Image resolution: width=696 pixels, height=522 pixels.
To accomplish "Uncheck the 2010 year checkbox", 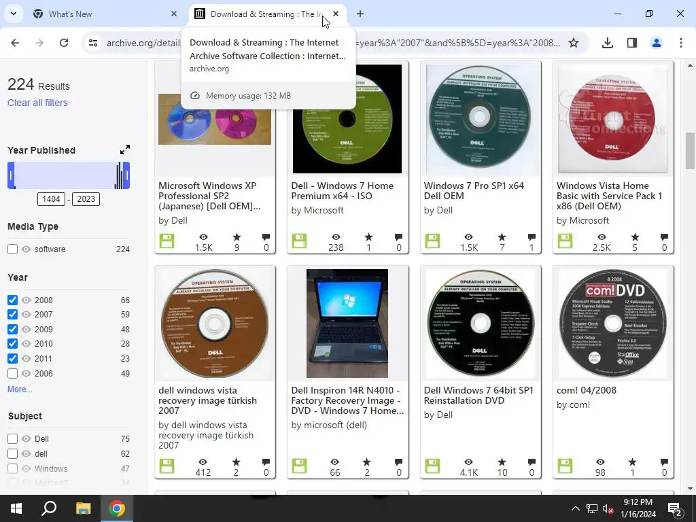I will click(12, 343).
